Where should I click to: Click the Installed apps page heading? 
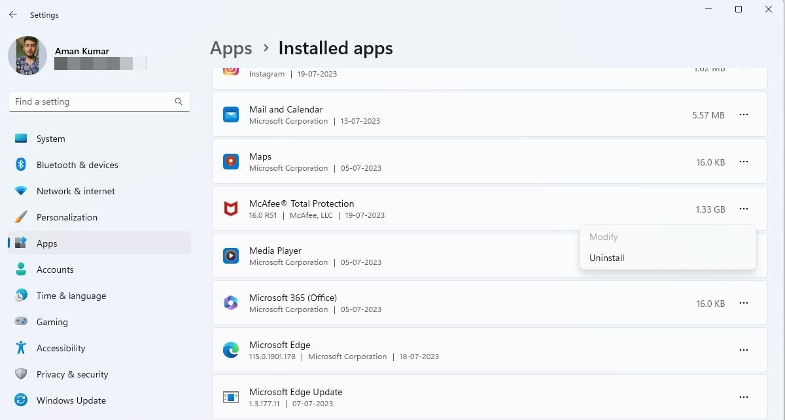click(x=336, y=48)
